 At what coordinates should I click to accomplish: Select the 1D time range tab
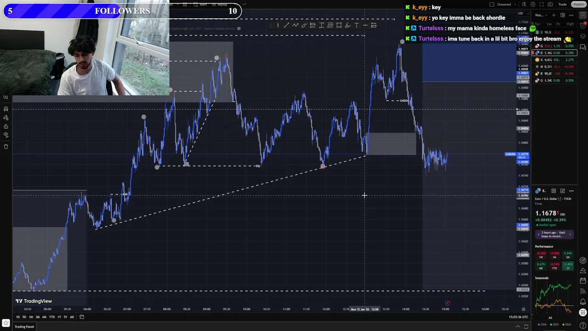(x=18, y=317)
